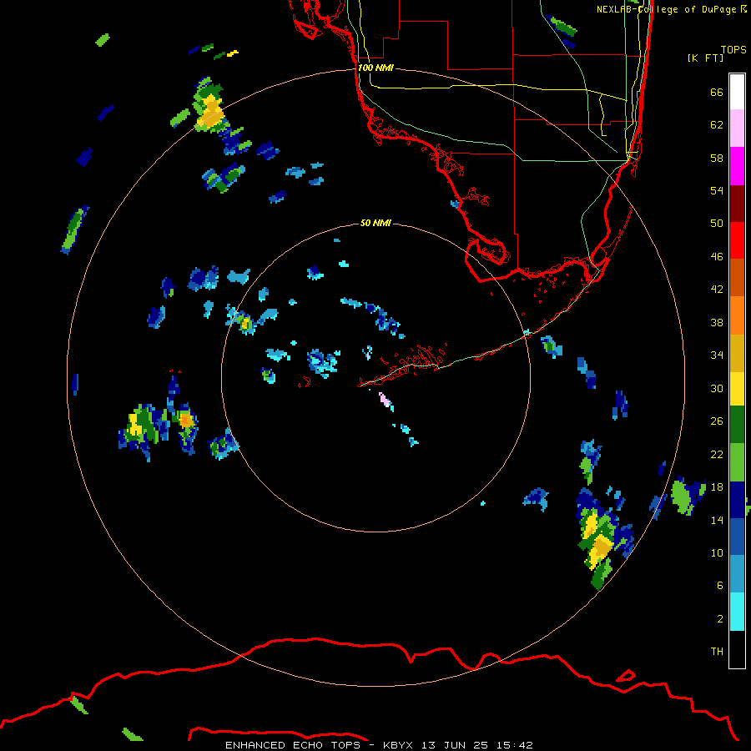Click the '46' legend value

point(717,256)
